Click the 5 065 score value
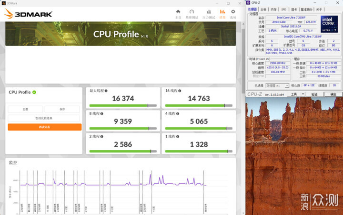This screenshot has height=215, width=343. [x=199, y=122]
